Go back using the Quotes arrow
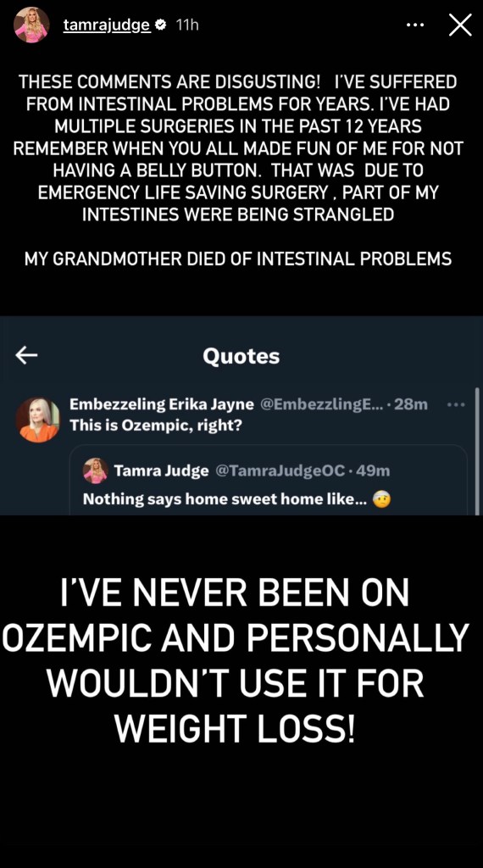 point(26,355)
